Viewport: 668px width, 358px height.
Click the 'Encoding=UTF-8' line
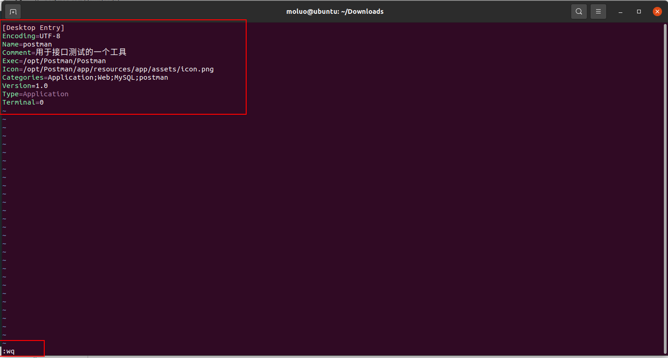(x=31, y=36)
